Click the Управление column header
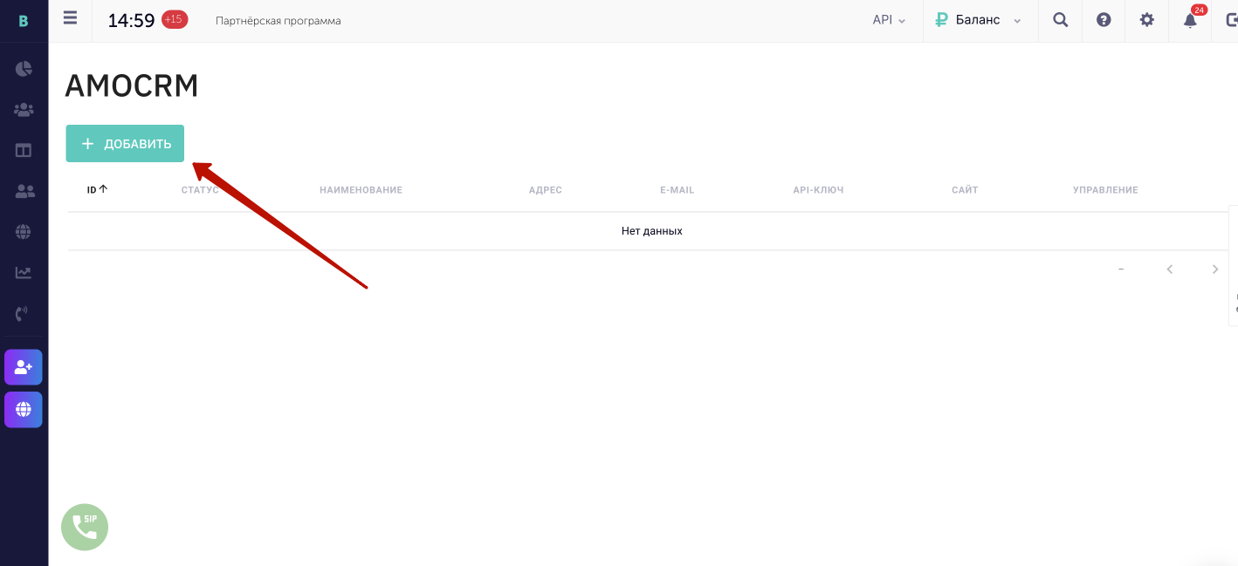This screenshot has width=1238, height=566. coord(1105,190)
